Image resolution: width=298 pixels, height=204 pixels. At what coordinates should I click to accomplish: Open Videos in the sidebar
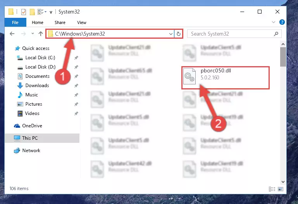[32, 113]
